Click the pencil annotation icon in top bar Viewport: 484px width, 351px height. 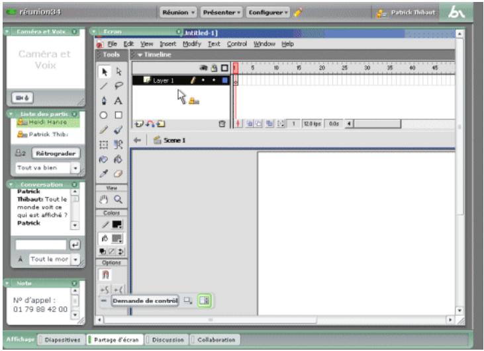[298, 13]
